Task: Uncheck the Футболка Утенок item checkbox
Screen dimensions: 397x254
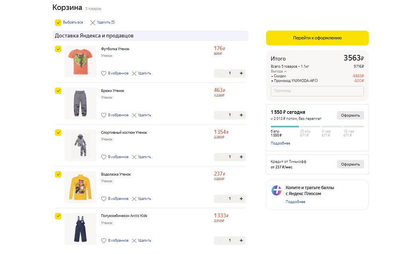Action: click(58, 49)
